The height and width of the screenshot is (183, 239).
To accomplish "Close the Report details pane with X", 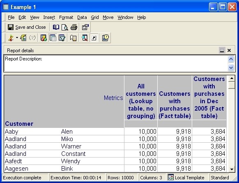I will pyautogui.click(x=229, y=50).
